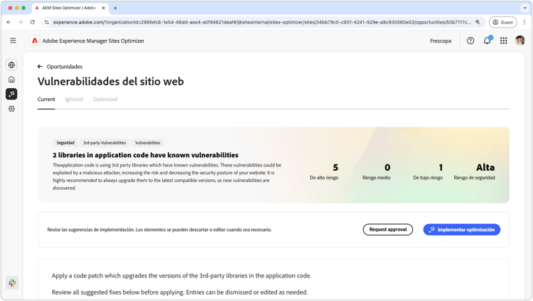Open a new browser tab
533x301 pixels.
(x=115, y=8)
